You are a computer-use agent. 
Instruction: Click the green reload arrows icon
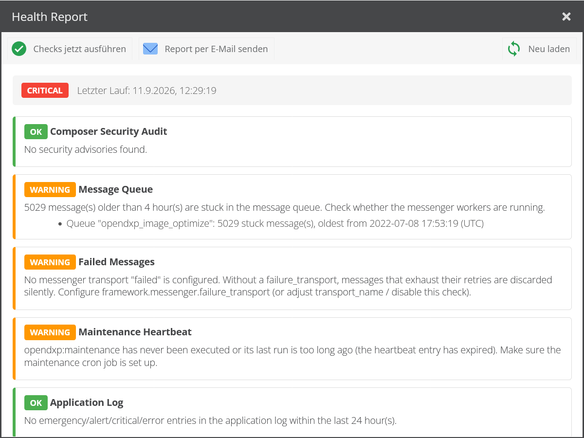[x=514, y=49]
